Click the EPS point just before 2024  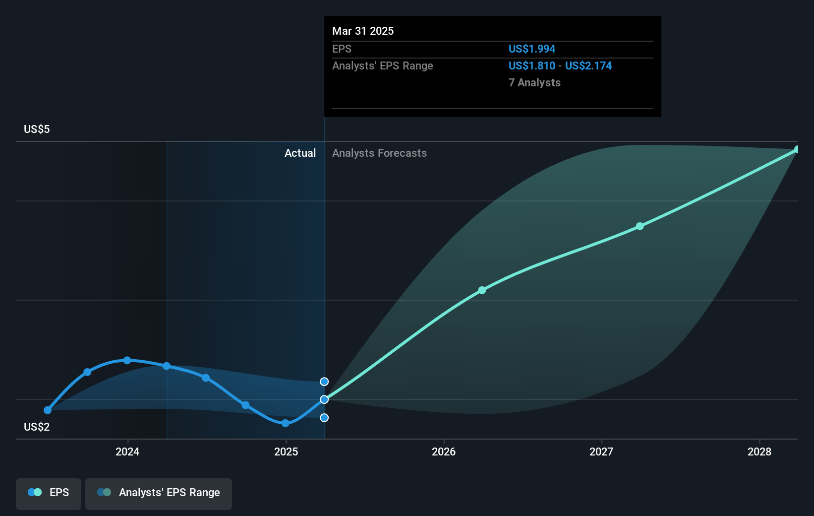pyautogui.click(x=87, y=372)
